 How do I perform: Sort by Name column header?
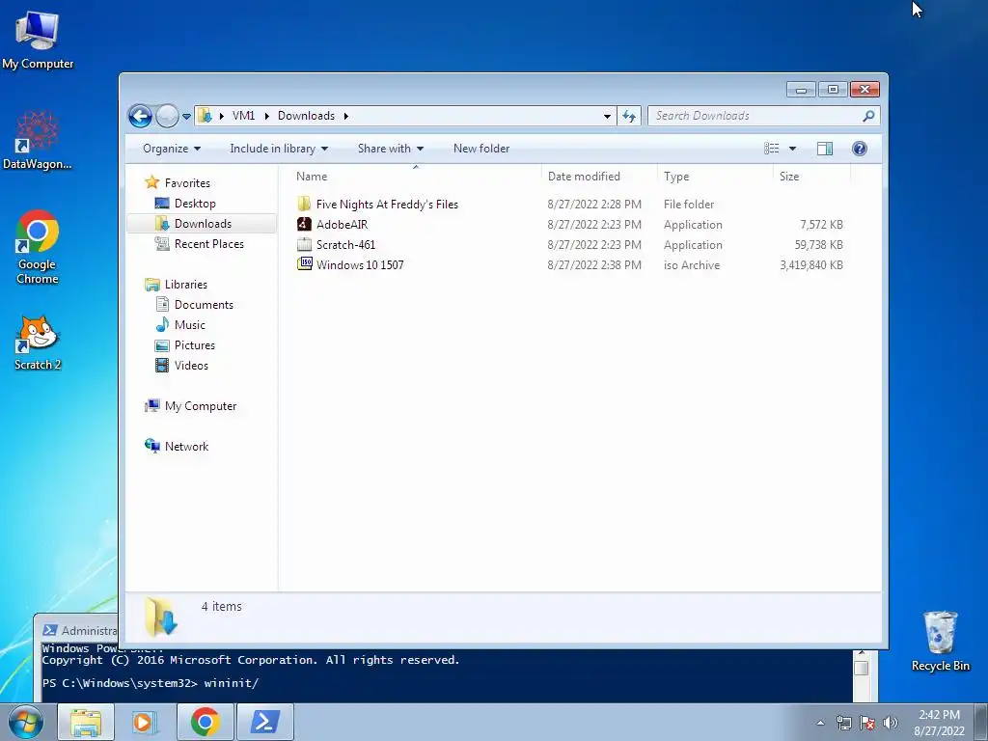click(415, 177)
